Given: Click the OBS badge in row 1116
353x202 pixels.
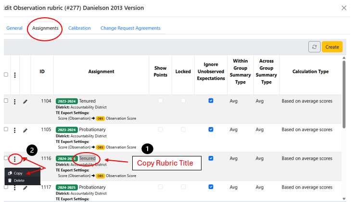Looking at the screenshot, I should click(x=101, y=176).
